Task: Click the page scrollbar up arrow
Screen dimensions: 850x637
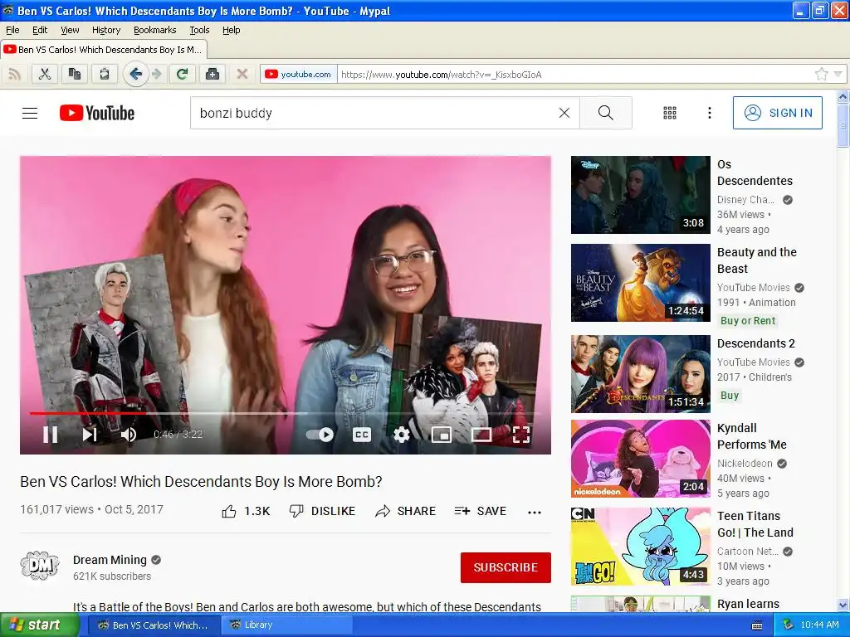Action: click(x=843, y=97)
